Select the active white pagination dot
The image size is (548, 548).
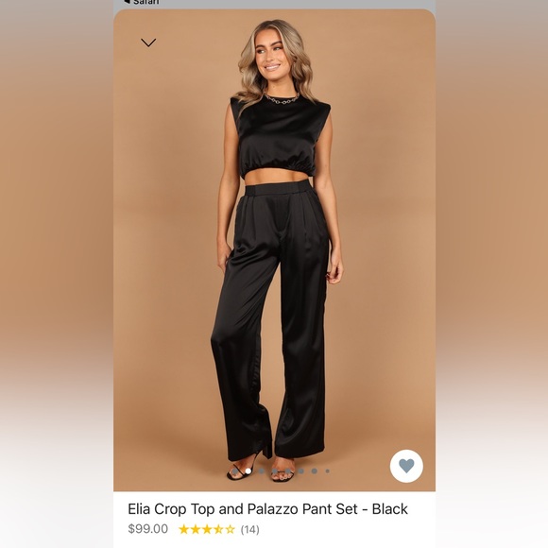coord(248,471)
